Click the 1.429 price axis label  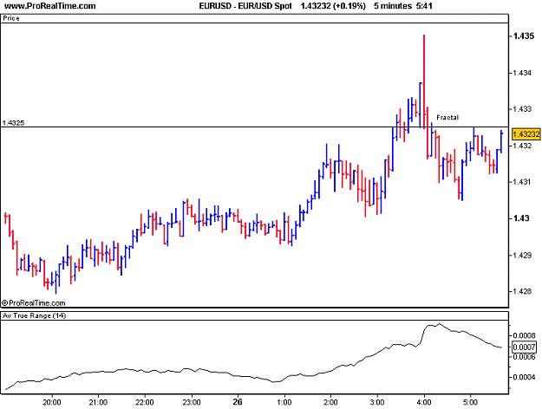(x=522, y=256)
